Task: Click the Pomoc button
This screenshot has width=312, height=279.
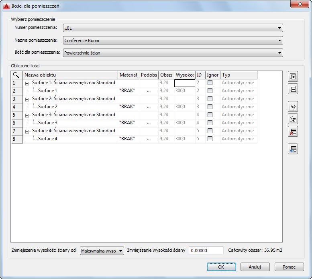Action: point(289,267)
